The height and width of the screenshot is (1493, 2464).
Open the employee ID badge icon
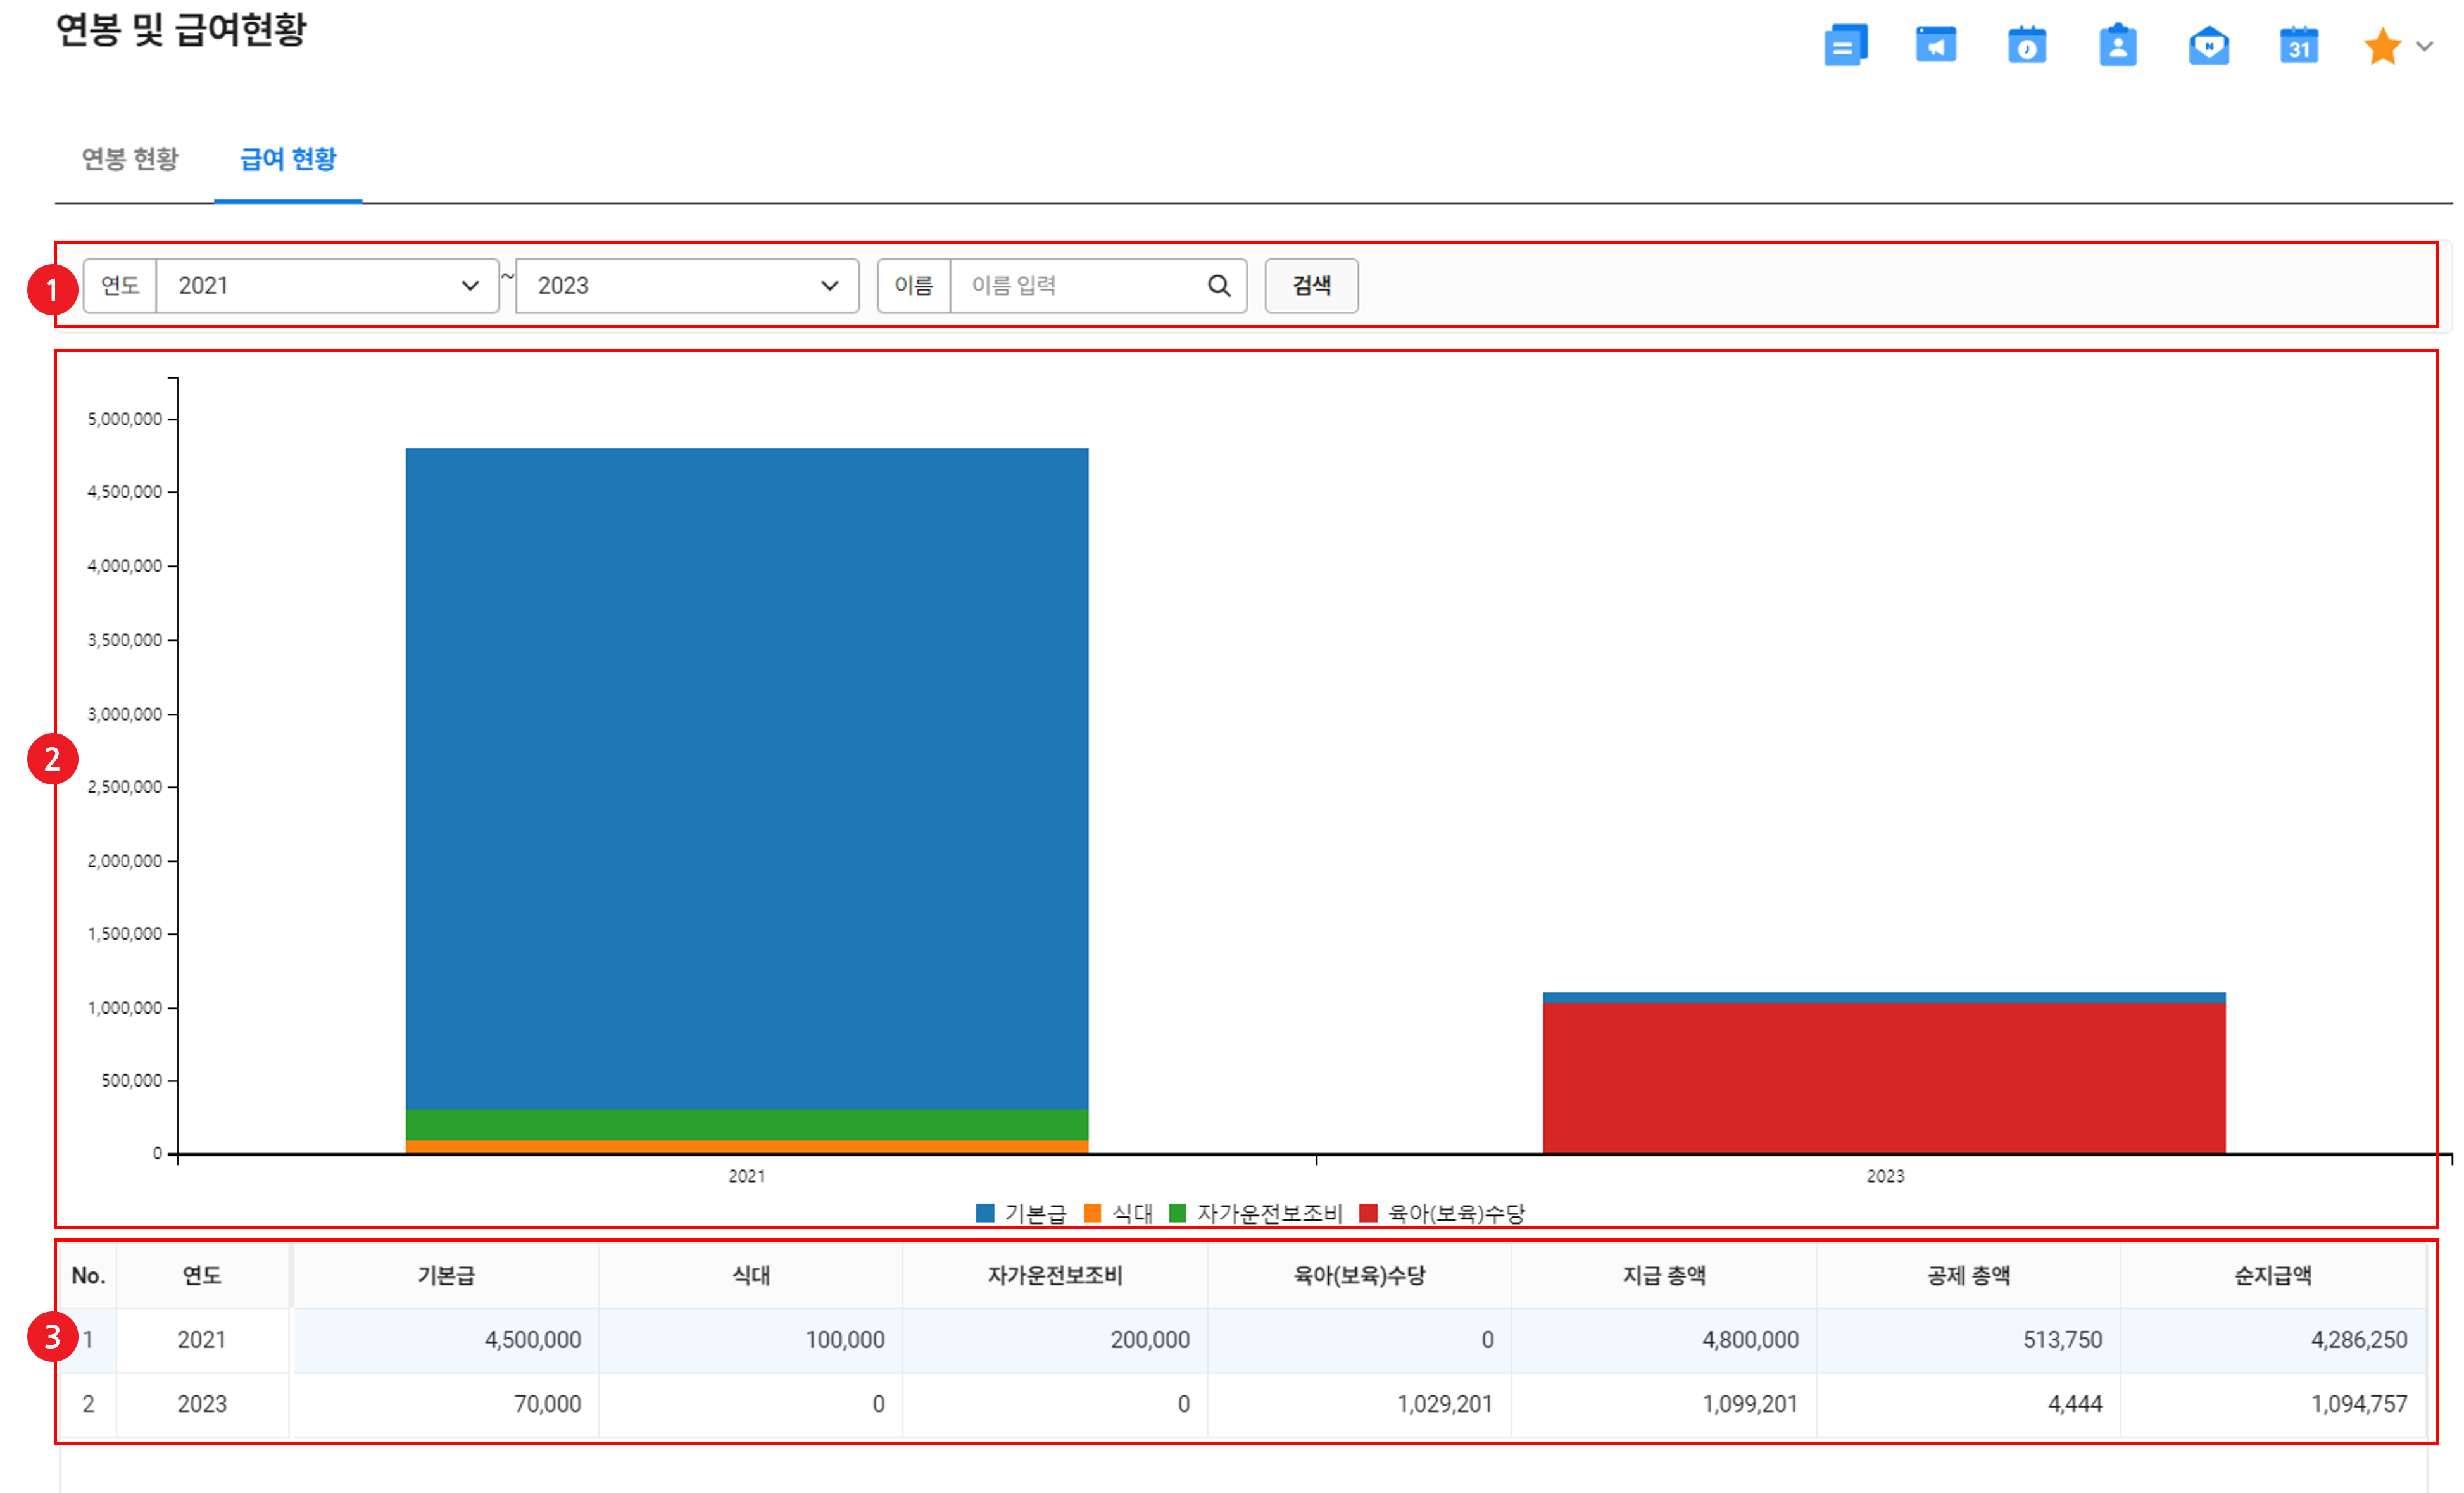click(x=2118, y=46)
